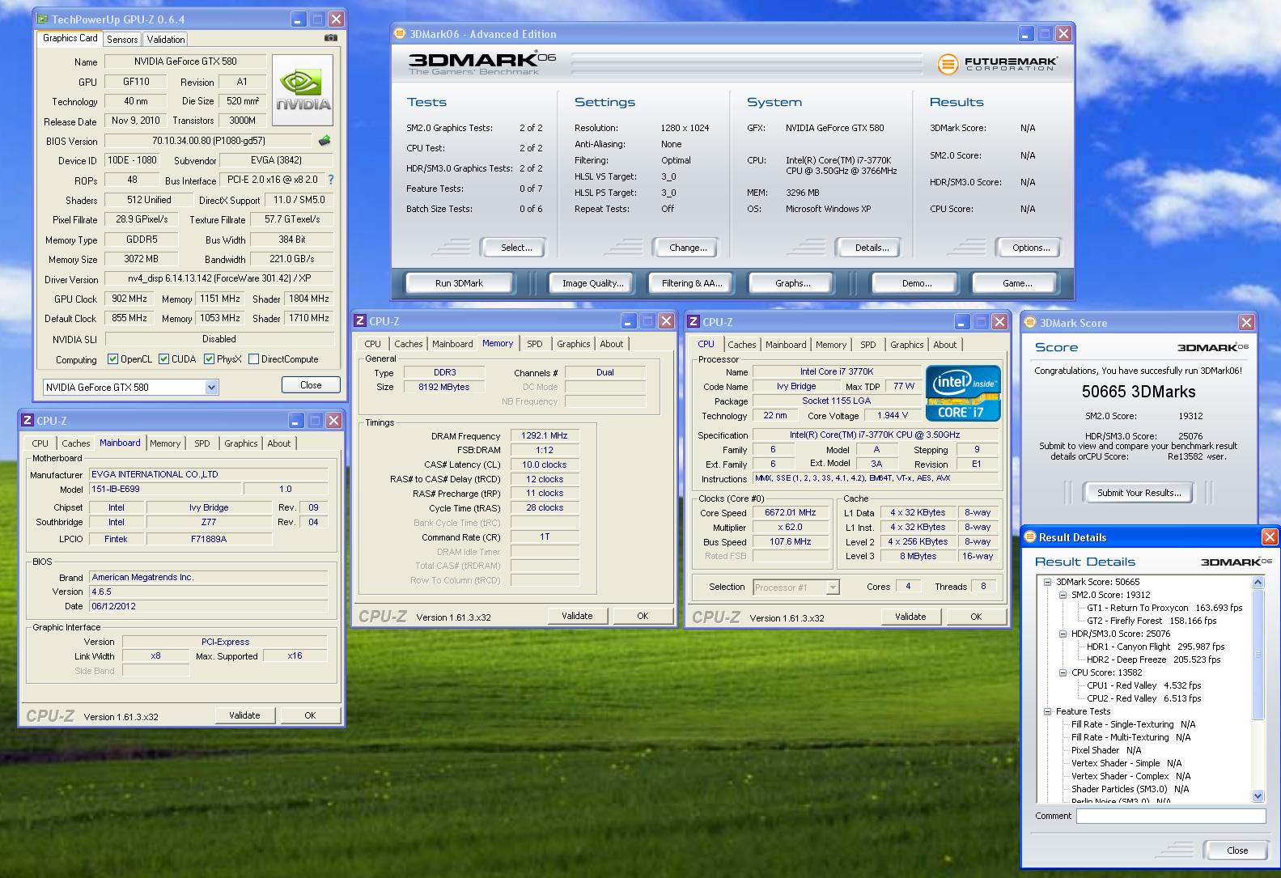
Task: Uncheck the CUDA checkbox
Action: pyautogui.click(x=164, y=359)
